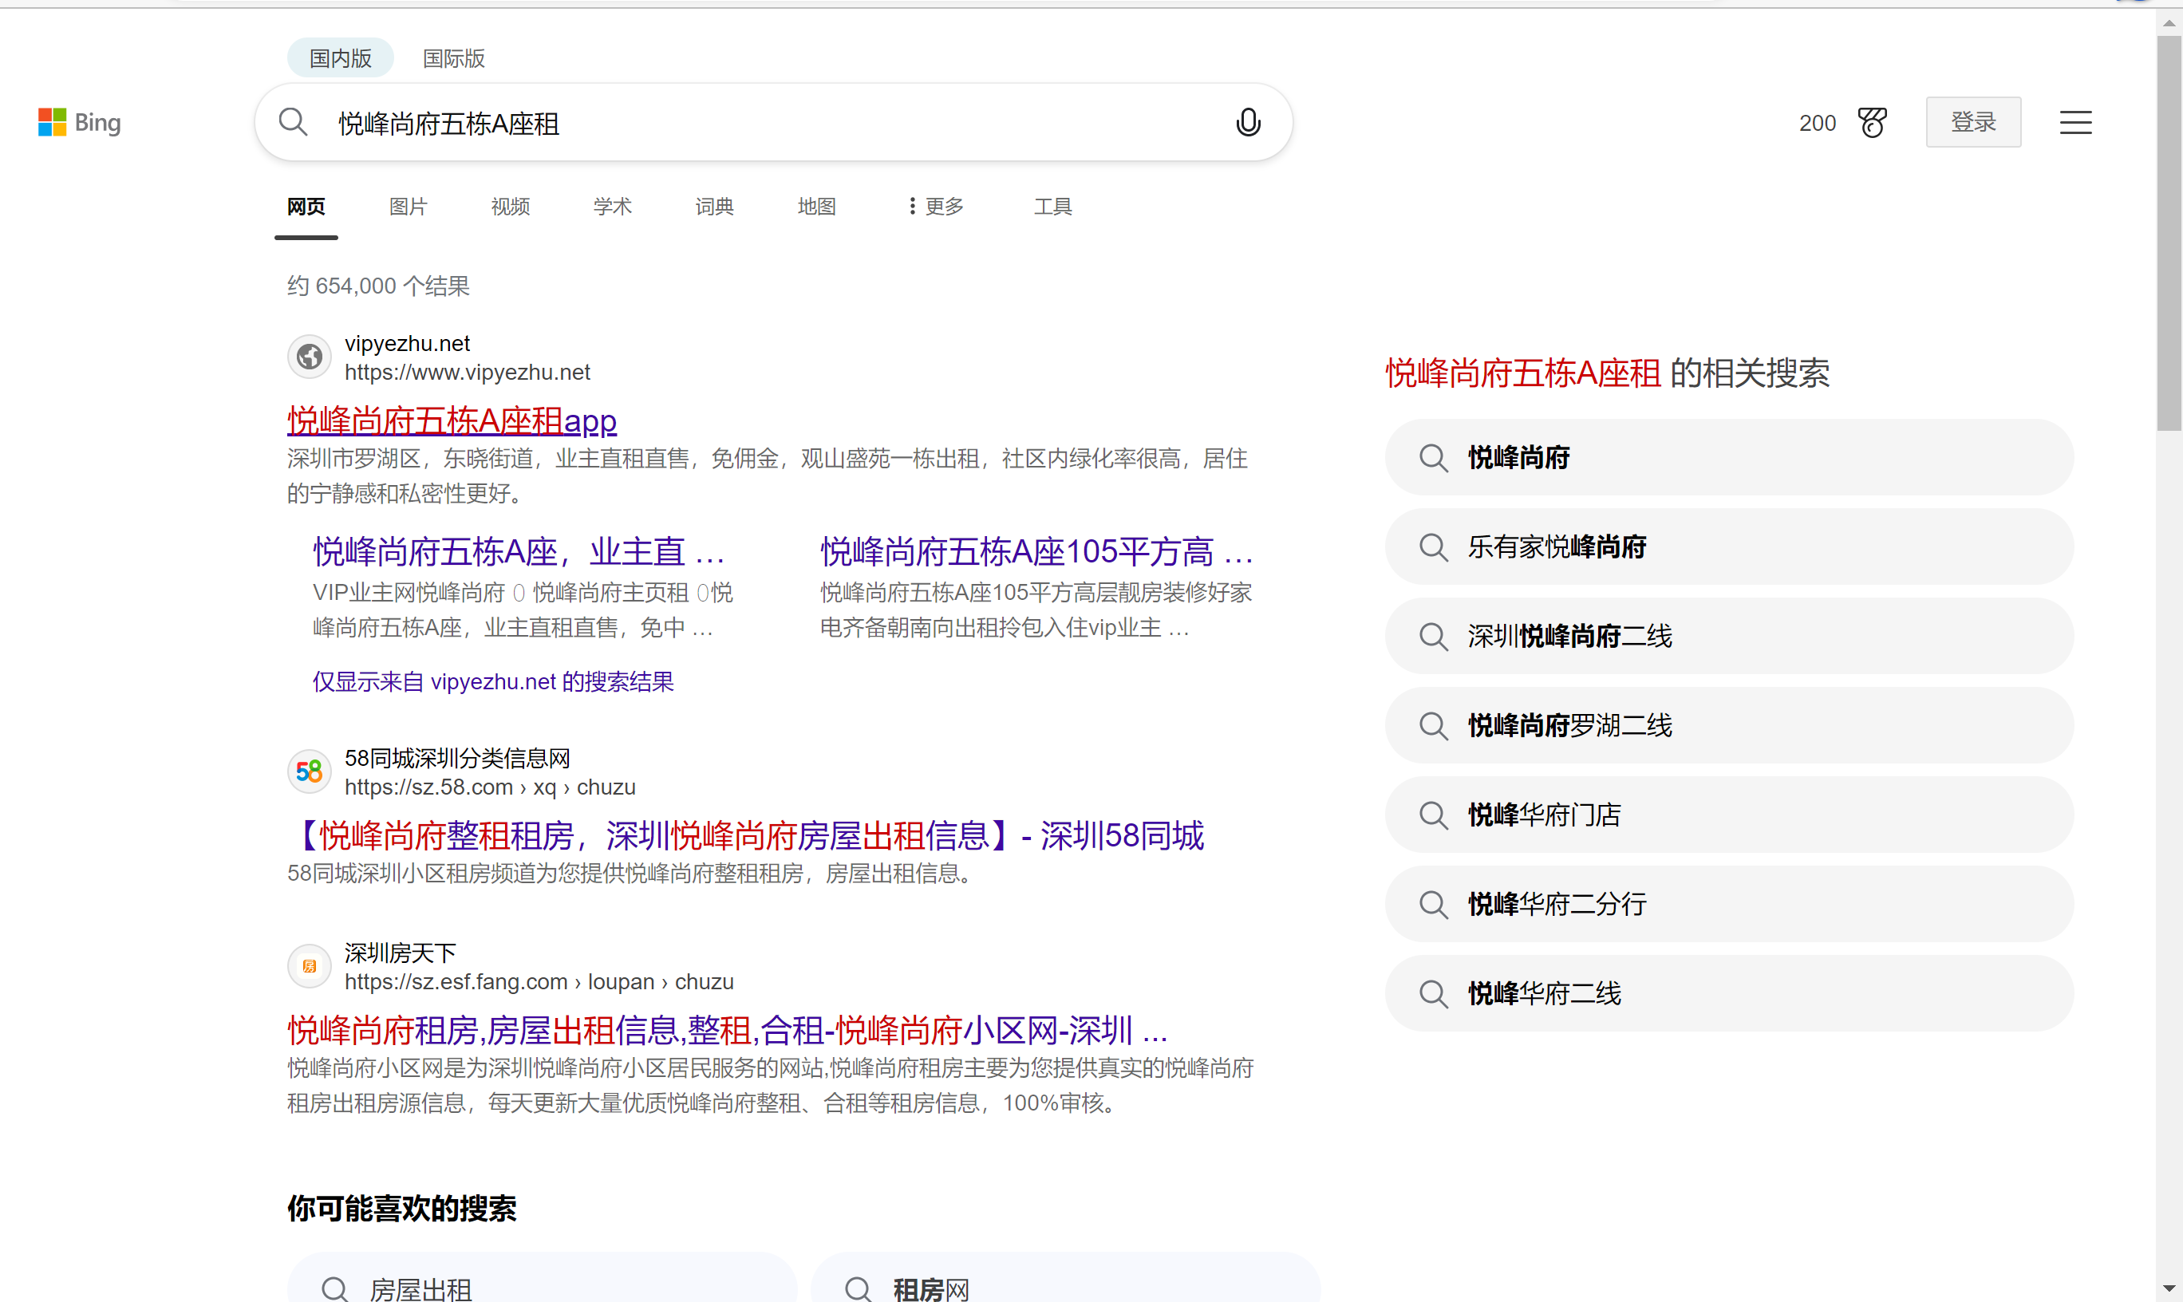Select the 地图 tab
Image resolution: width=2183 pixels, height=1302 pixels.
[x=816, y=206]
